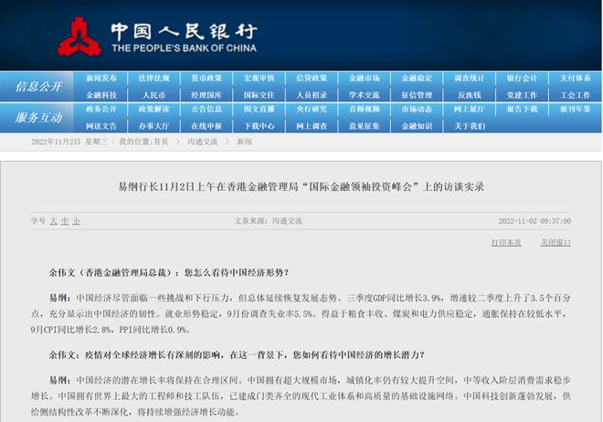The height and width of the screenshot is (422, 603).
Task: Click 新闻 breadcrumb link
Action: click(x=244, y=142)
